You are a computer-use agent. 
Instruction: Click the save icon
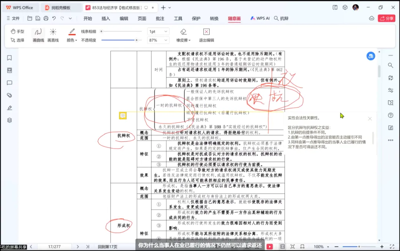[x=38, y=19]
